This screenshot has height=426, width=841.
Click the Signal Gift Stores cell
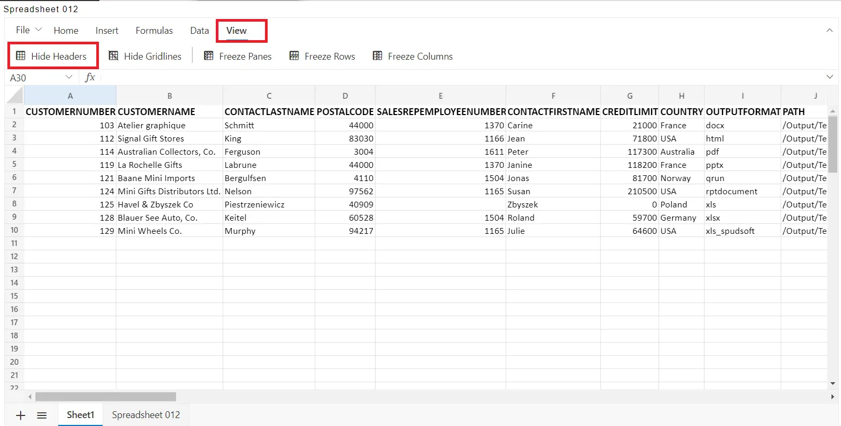point(169,138)
